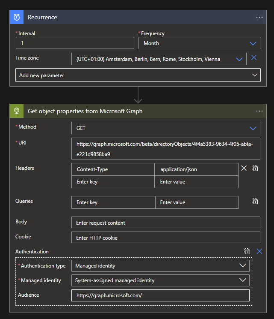Click the URI field with Graph URL
The height and width of the screenshot is (319, 274).
[165, 149]
